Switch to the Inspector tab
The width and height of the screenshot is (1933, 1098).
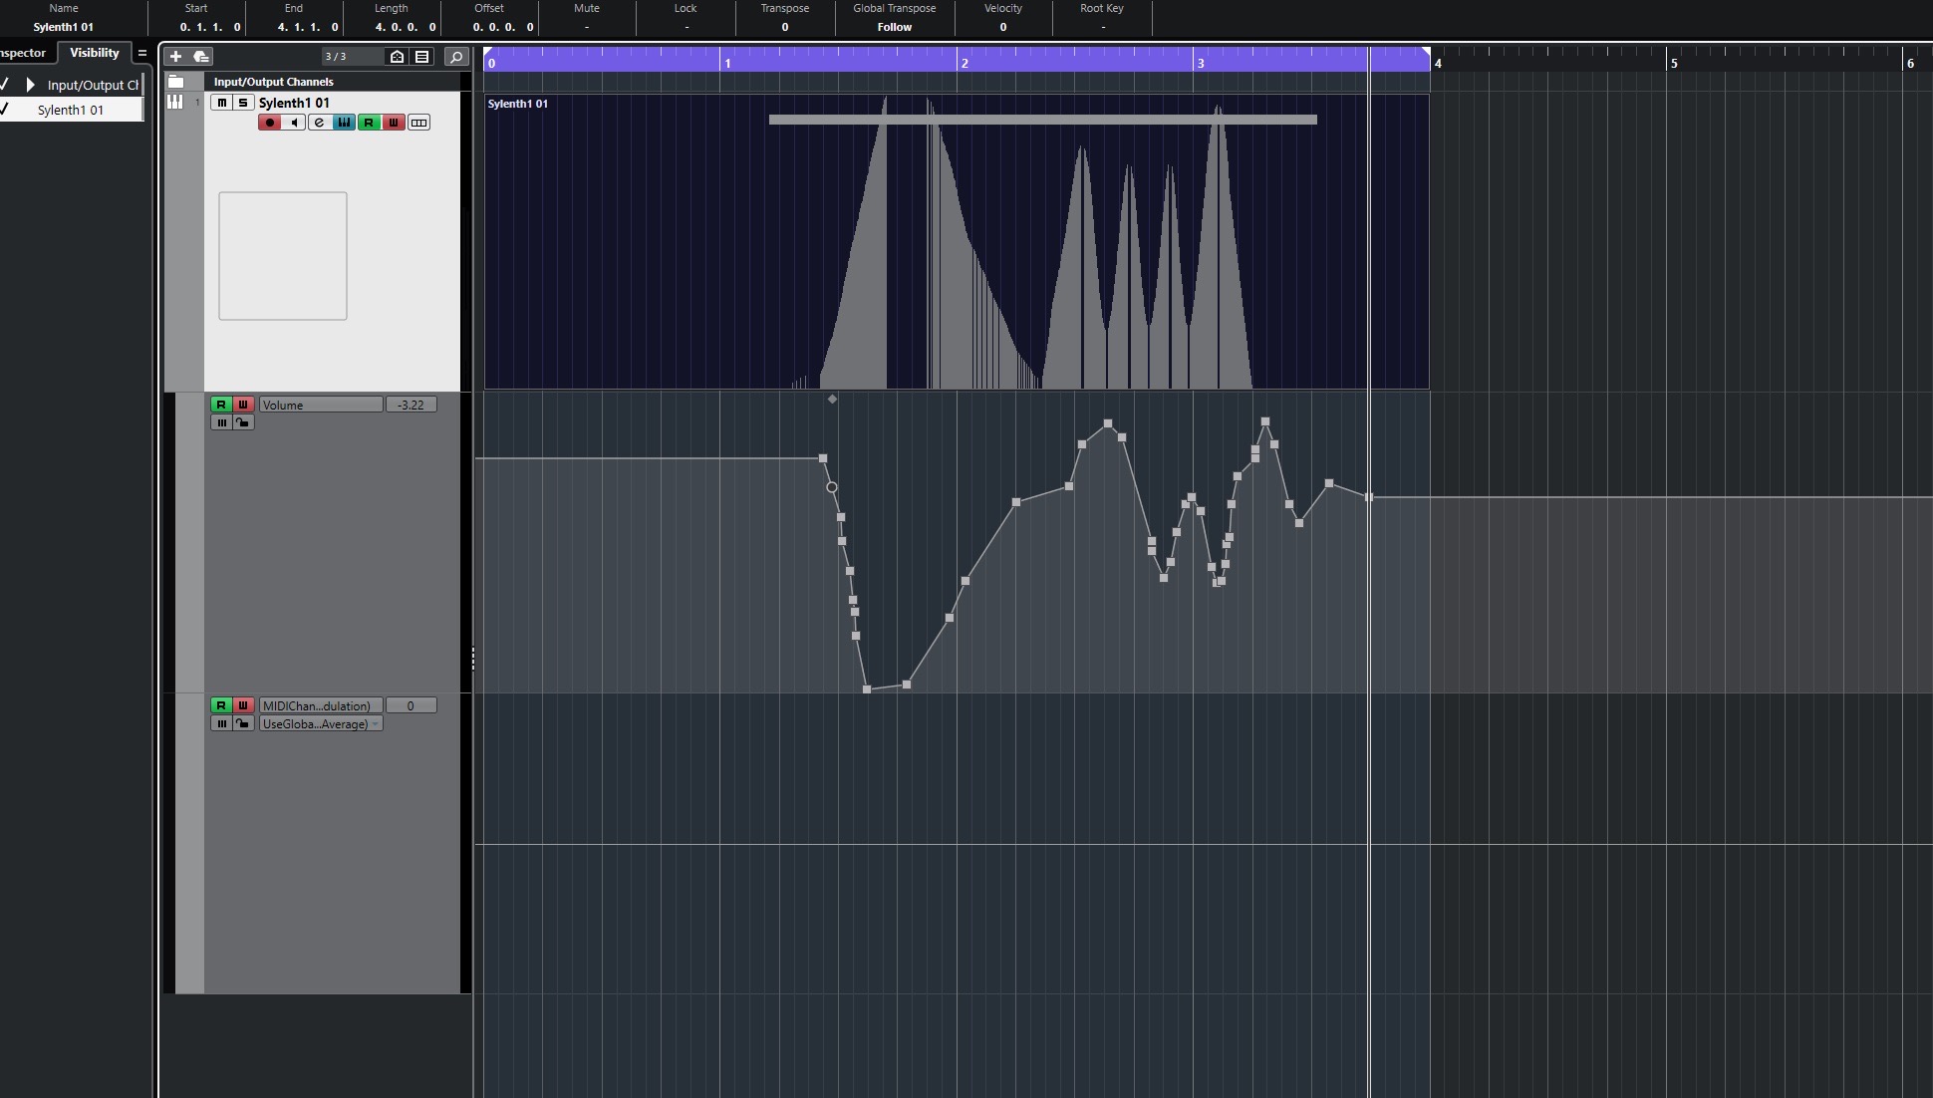point(20,52)
